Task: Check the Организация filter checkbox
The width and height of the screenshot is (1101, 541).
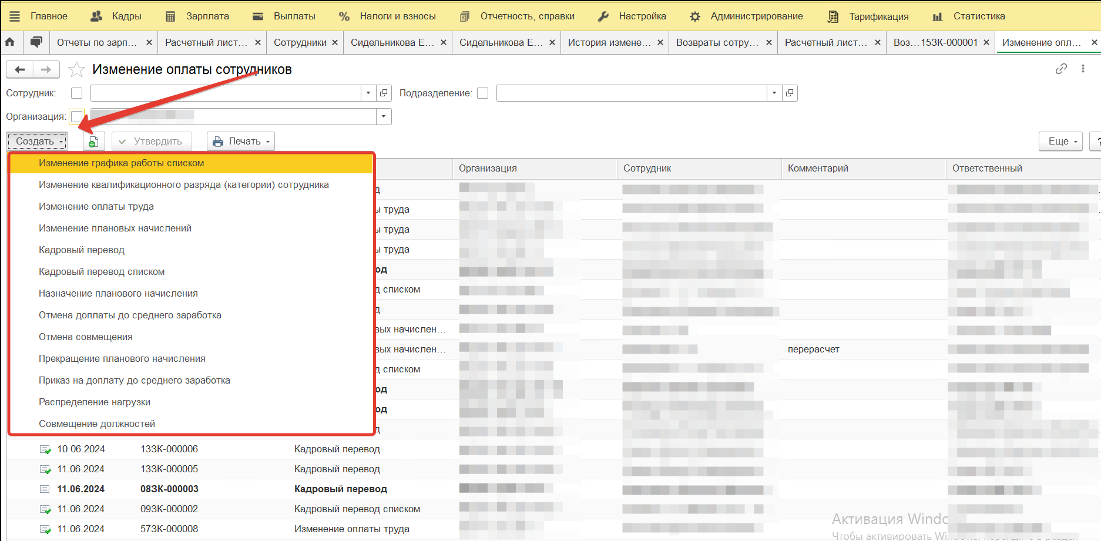Action: [x=76, y=116]
